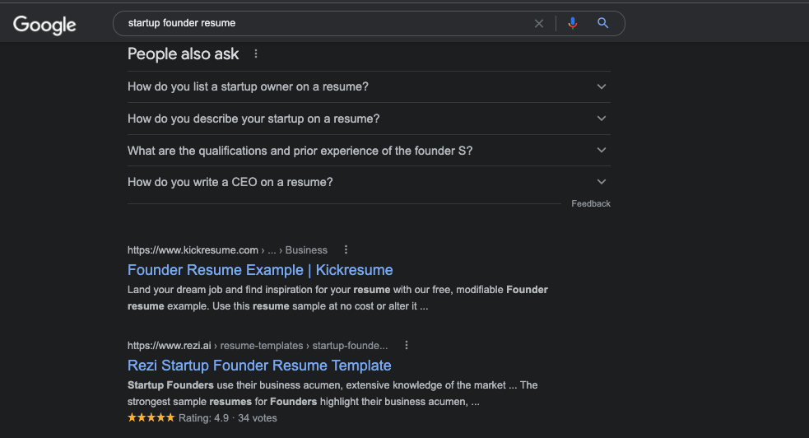809x438 pixels.
Task: Open 'Rezi Startup Founder Resume Template' link
Action: pyautogui.click(x=259, y=366)
